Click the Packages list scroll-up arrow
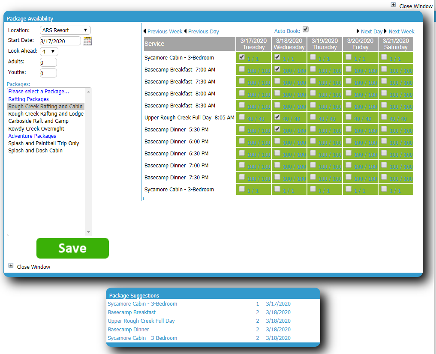Screen dimensions: 436x354 click(x=88, y=92)
